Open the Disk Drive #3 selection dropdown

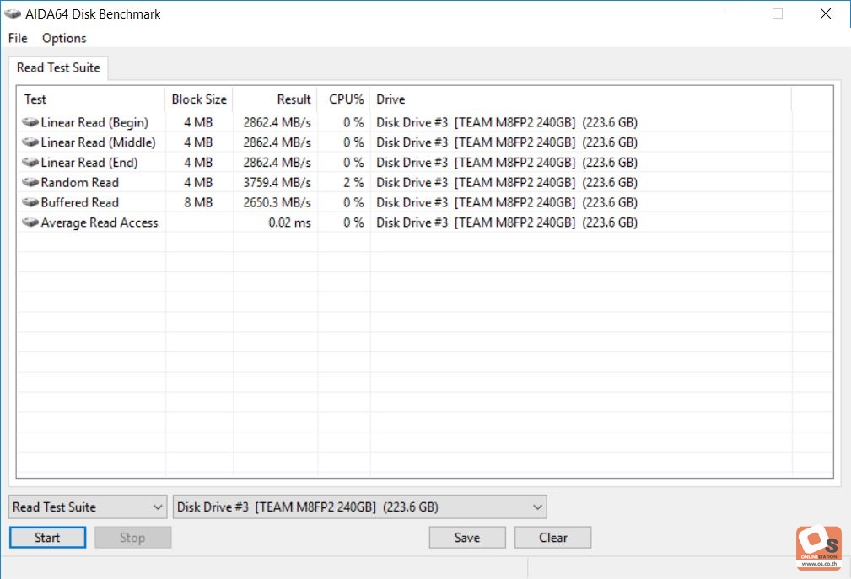359,507
